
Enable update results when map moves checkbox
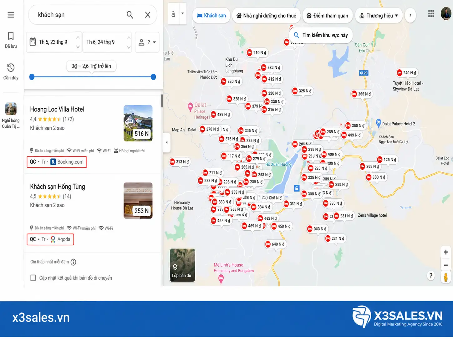click(x=33, y=278)
